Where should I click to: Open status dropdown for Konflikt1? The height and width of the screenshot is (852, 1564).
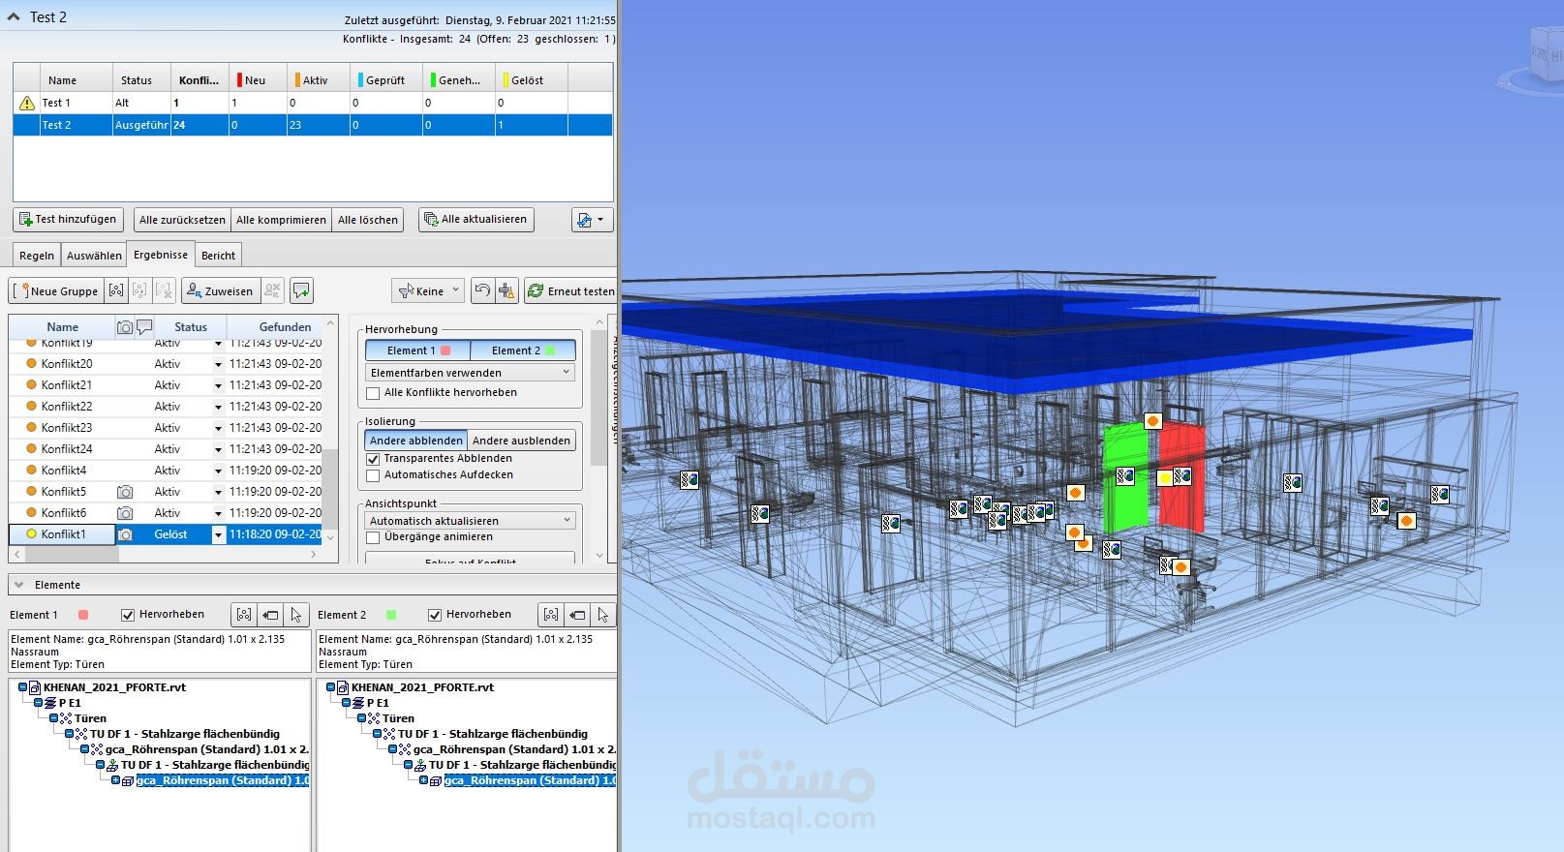pos(218,535)
